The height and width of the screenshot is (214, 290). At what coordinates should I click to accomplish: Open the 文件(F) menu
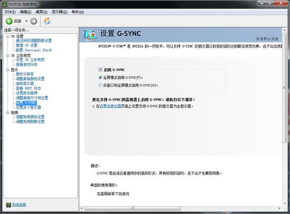tap(10, 12)
